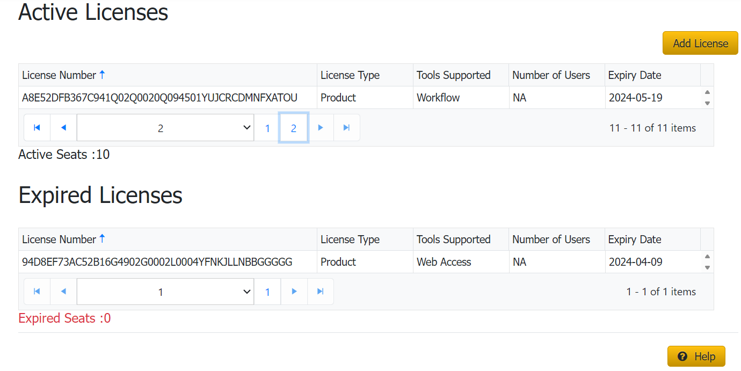Click the Help button
The width and height of the screenshot is (741, 371).
(x=696, y=356)
